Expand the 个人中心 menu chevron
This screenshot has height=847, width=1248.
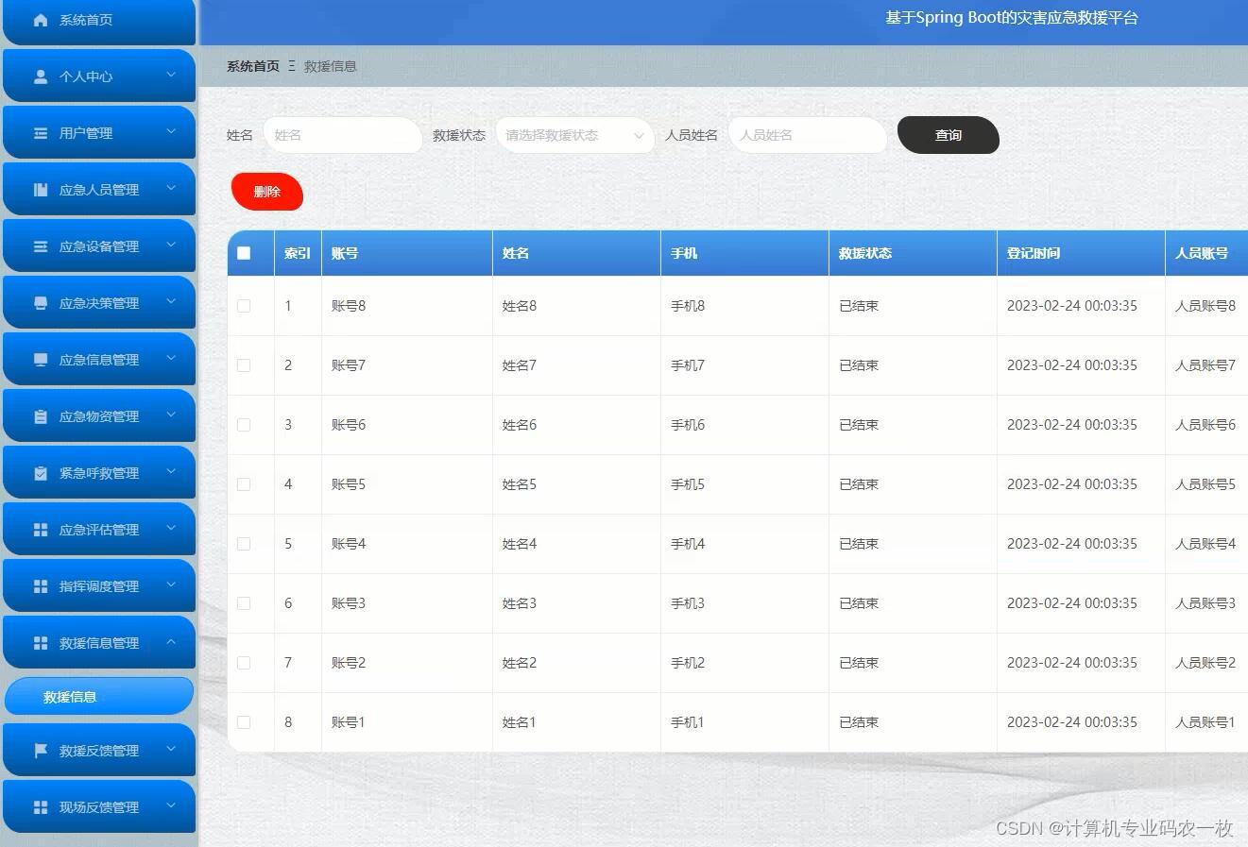coord(171,75)
